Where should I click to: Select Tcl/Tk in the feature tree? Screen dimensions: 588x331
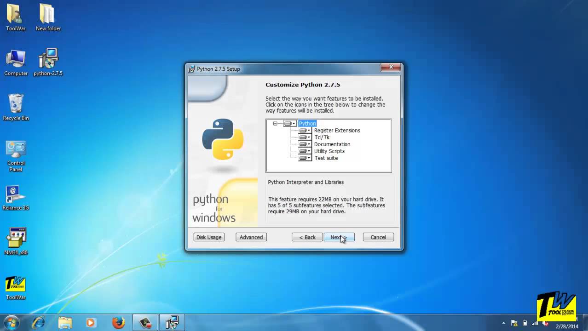pyautogui.click(x=322, y=137)
